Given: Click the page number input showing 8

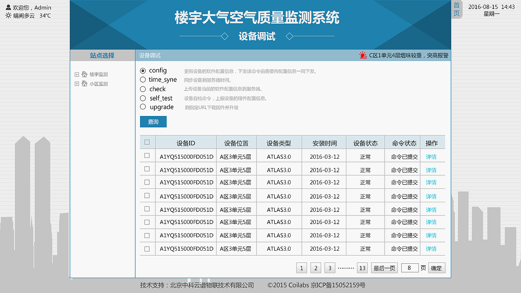Looking at the screenshot, I should (409, 268).
